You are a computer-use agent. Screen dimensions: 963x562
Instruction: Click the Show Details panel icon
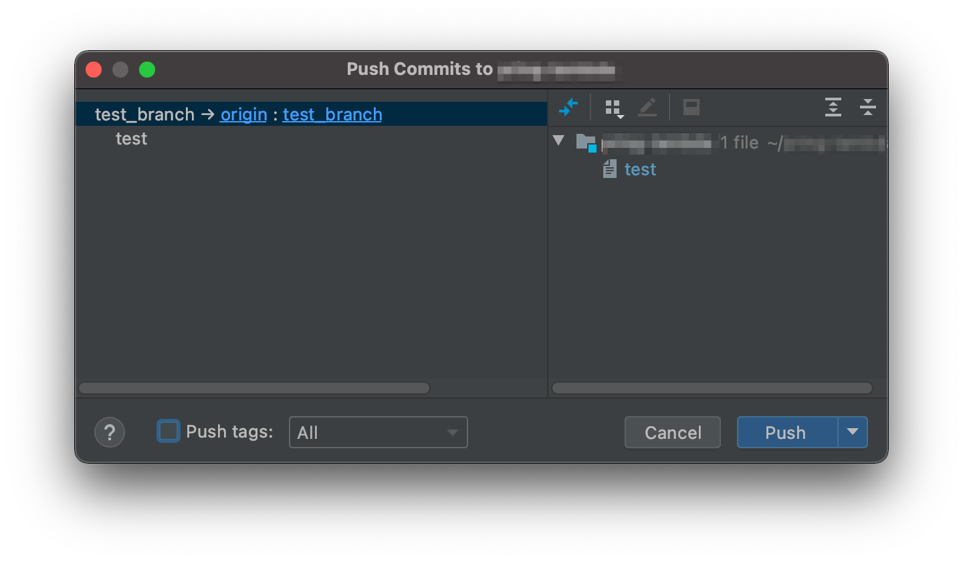pyautogui.click(x=691, y=107)
